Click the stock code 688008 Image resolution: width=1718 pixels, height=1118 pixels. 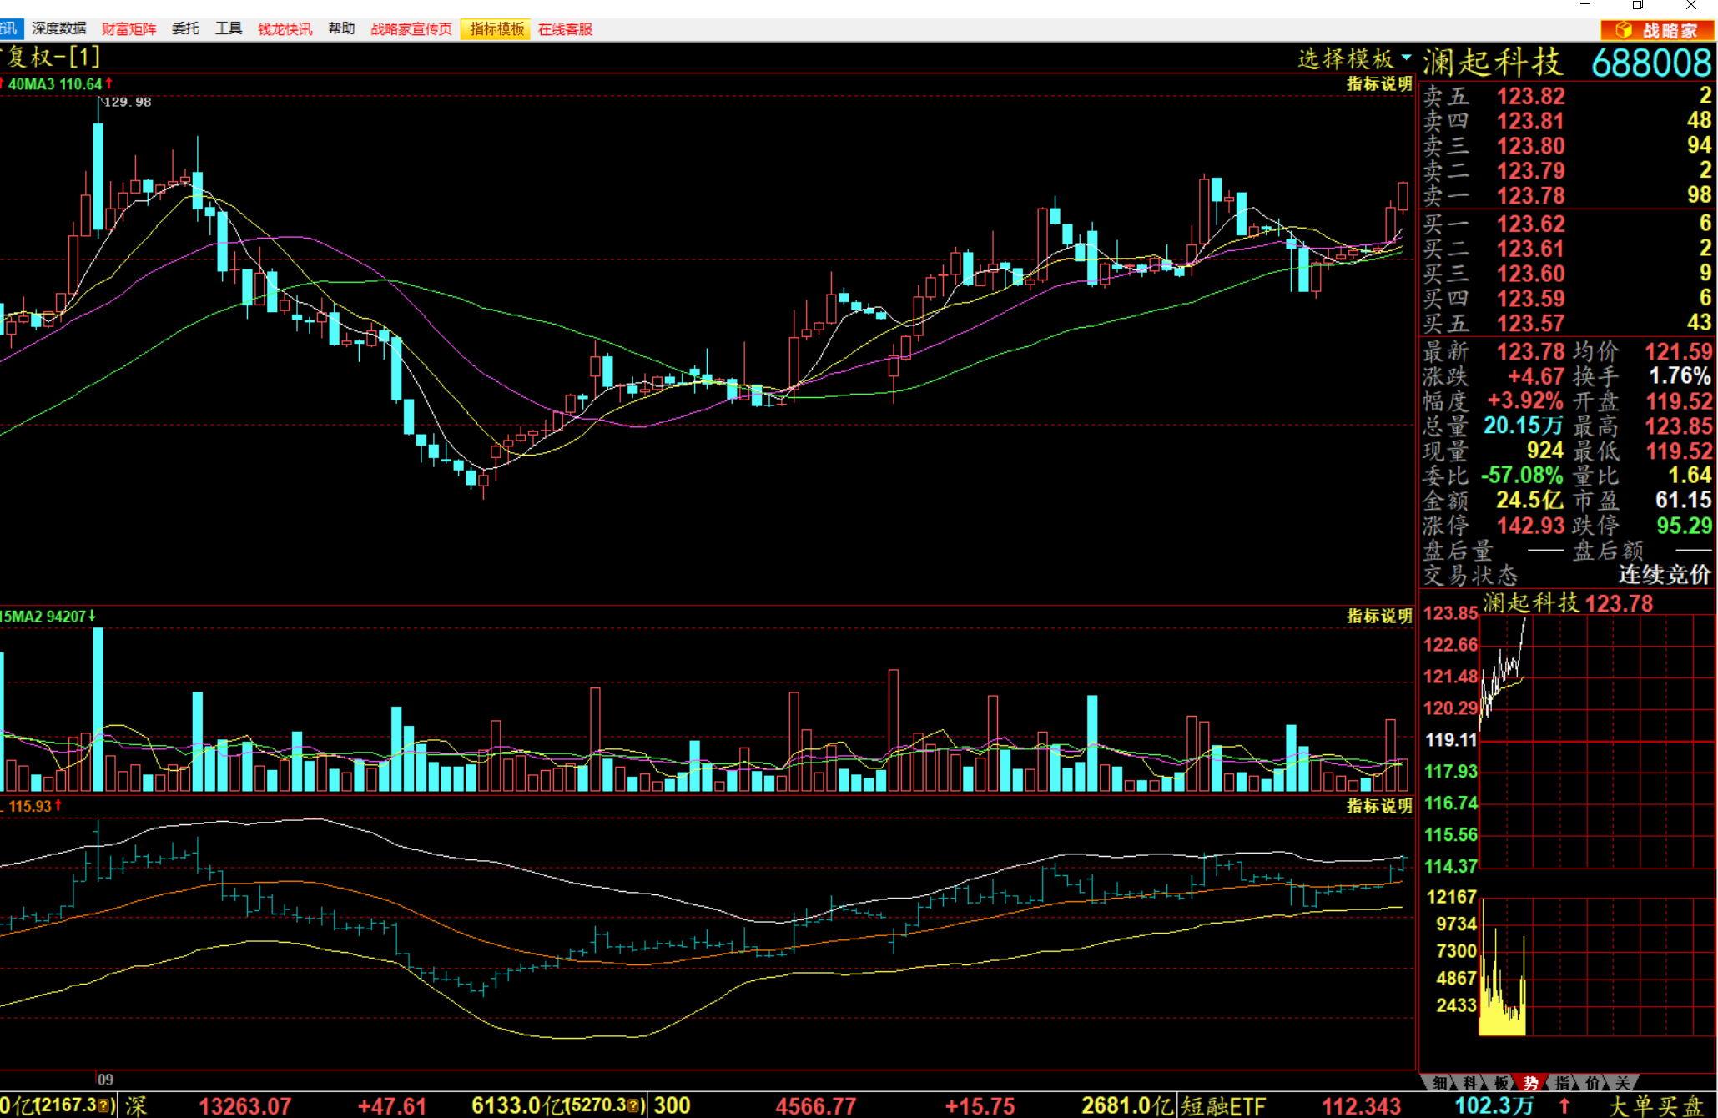(1651, 63)
